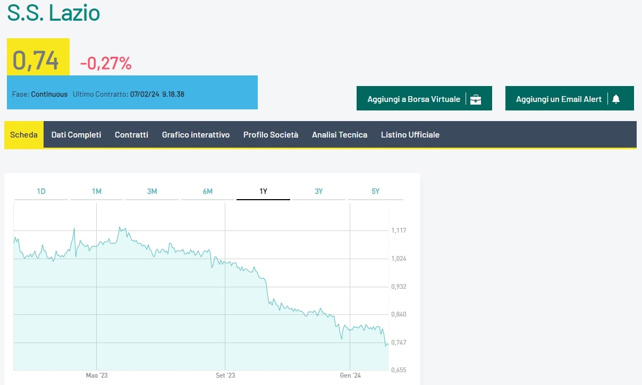The image size is (642, 385).
Task: Click the Ultimo Contratto 07/02/24 timestamp
Action: (x=129, y=94)
